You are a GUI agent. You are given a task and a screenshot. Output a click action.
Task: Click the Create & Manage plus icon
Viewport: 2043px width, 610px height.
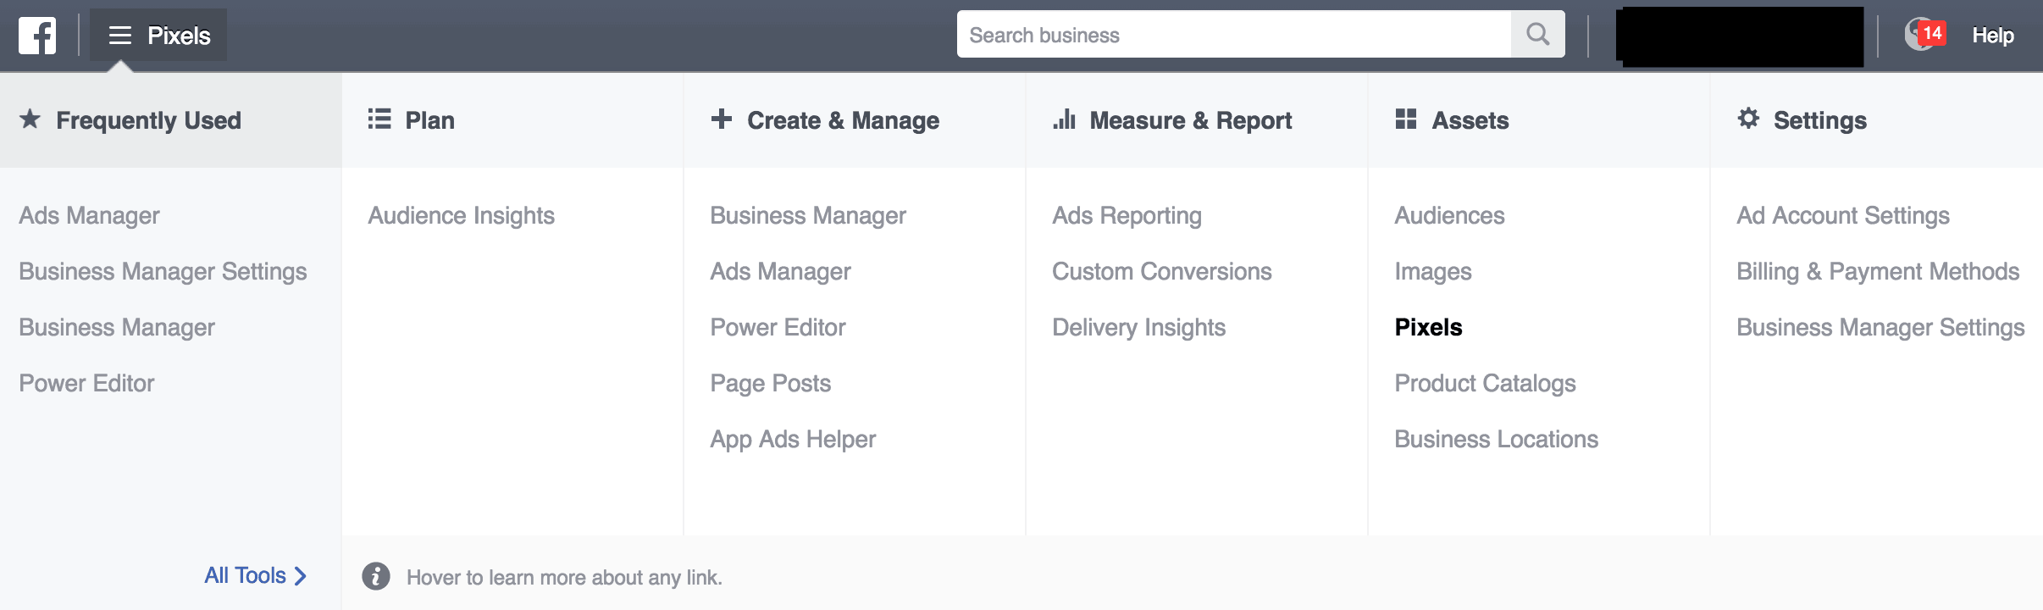click(722, 119)
